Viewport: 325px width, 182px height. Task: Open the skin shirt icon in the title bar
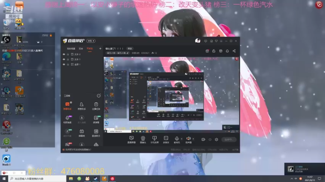[216, 41]
